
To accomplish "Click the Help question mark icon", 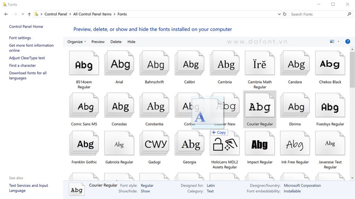I will (348, 41).
